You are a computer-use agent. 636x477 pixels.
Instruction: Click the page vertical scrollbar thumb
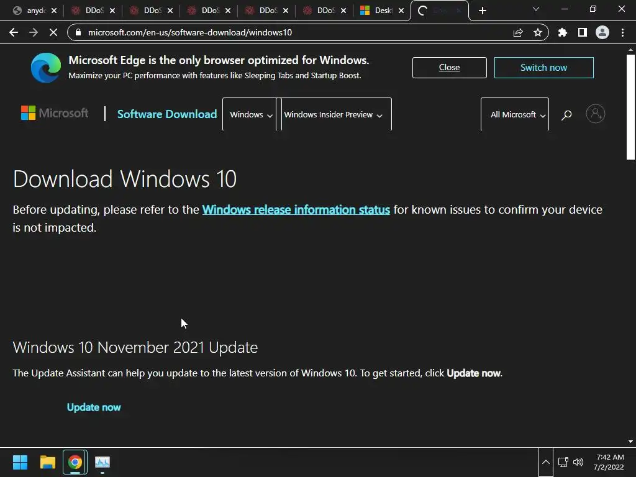(630, 107)
